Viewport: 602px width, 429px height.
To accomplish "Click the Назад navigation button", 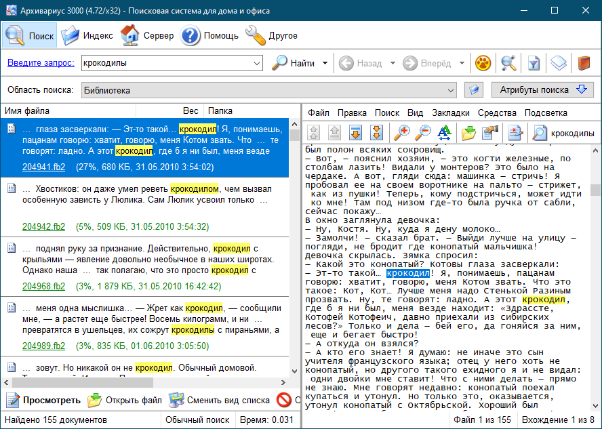I will 361,63.
